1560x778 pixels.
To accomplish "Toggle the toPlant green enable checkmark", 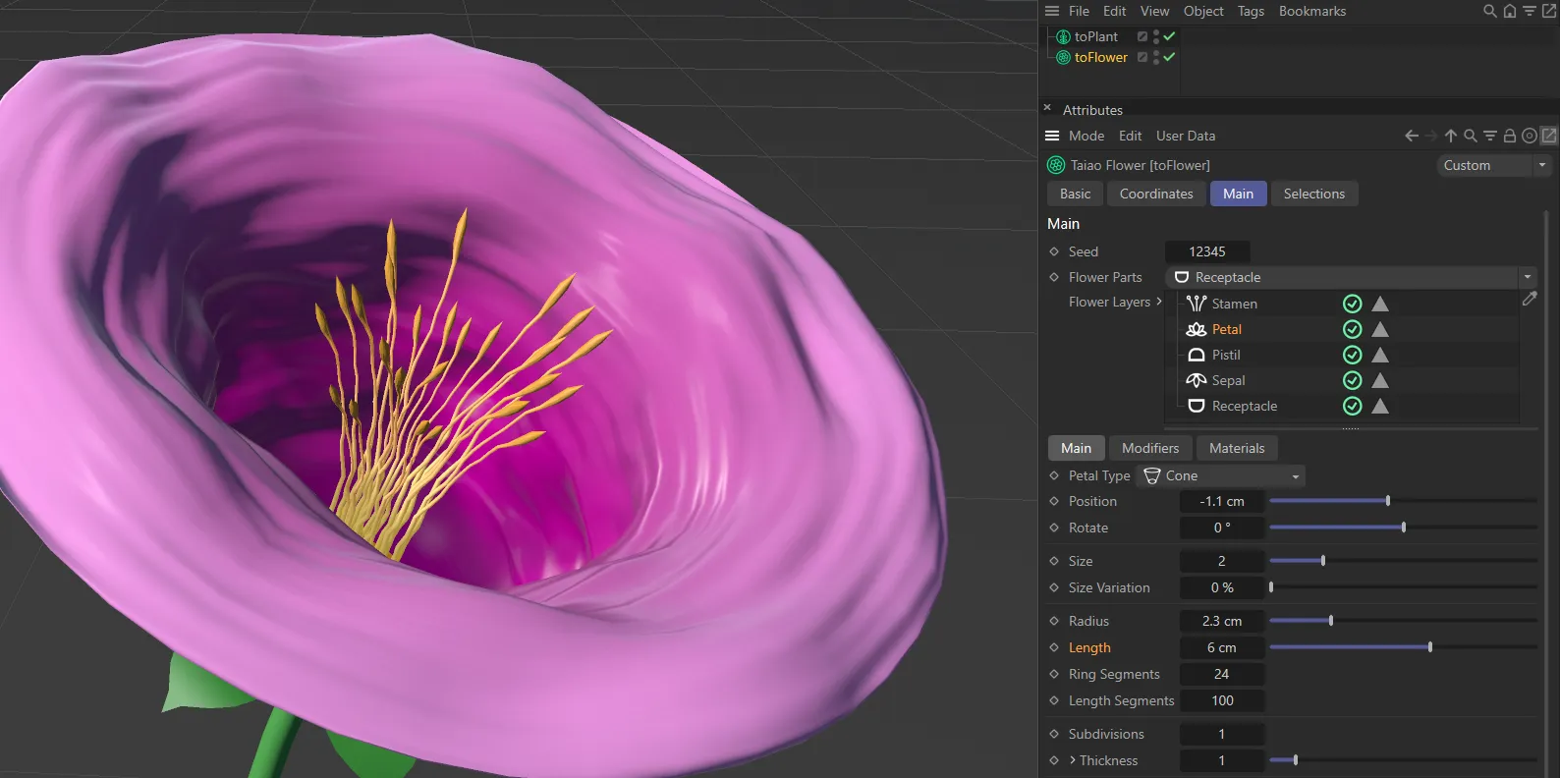I will coord(1169,36).
